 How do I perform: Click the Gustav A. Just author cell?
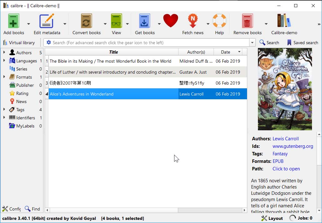[196, 72]
